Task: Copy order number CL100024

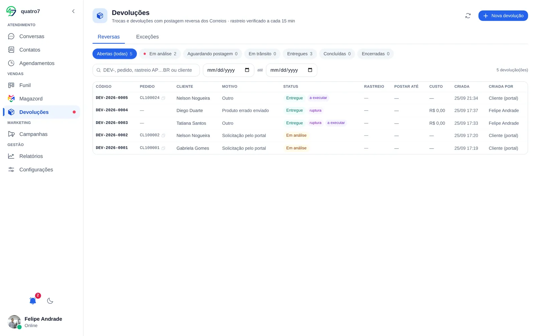Action: (x=163, y=98)
